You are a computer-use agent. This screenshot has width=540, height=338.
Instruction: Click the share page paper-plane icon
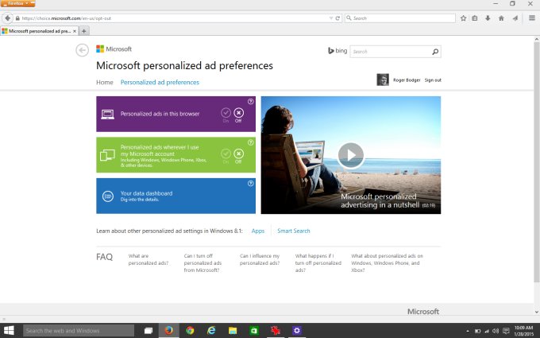click(515, 18)
